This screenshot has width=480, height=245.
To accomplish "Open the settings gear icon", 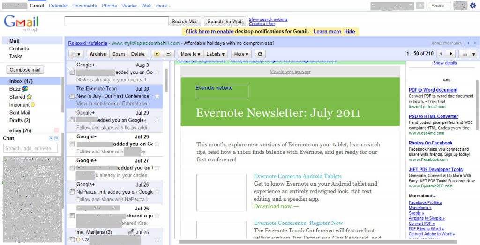I will pos(473,5).
